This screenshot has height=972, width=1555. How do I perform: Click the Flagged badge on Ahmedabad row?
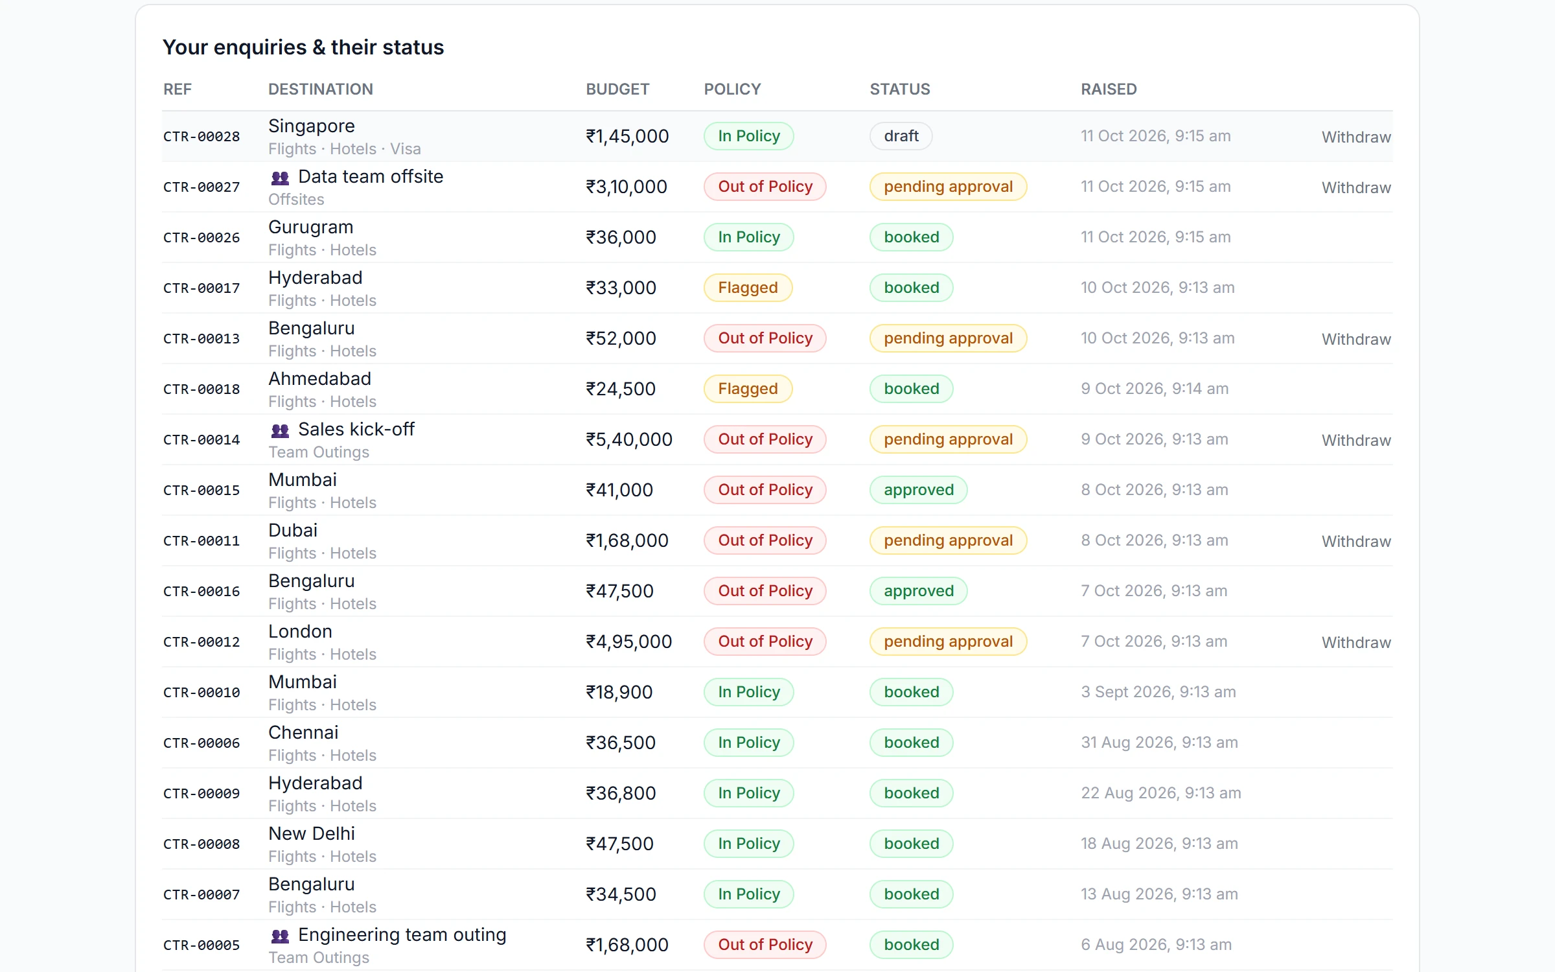point(748,389)
